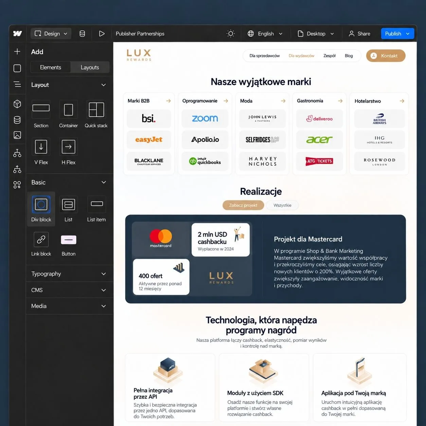Image resolution: width=426 pixels, height=426 pixels.
Task: Collapse the Layout section
Action: tap(103, 85)
